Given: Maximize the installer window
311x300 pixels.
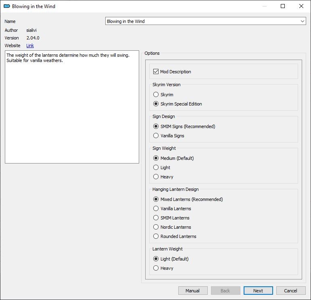Looking at the screenshot, I should click(283, 6).
